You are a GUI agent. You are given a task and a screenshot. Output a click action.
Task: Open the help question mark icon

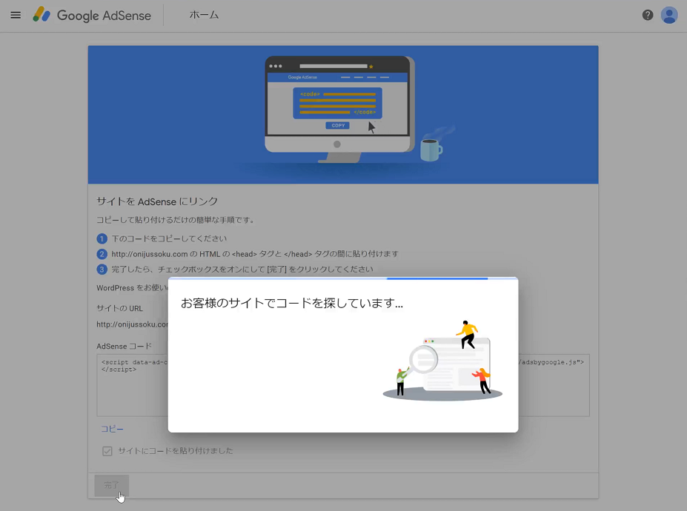coord(648,16)
